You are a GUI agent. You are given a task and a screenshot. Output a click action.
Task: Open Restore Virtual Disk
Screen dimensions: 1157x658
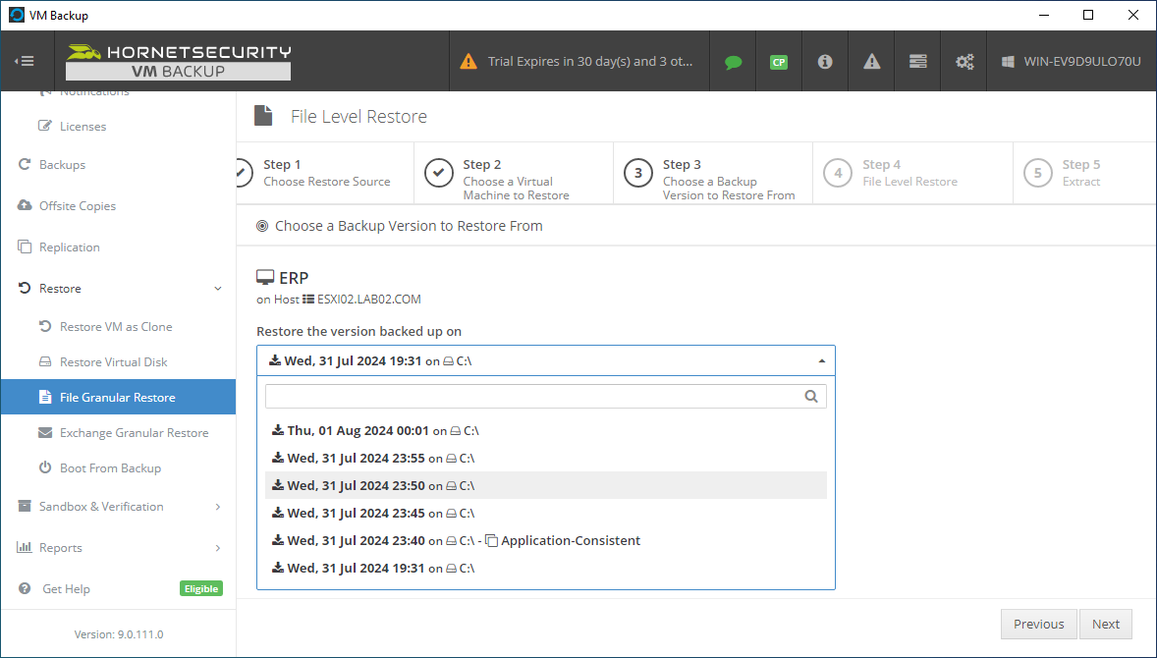[114, 362]
